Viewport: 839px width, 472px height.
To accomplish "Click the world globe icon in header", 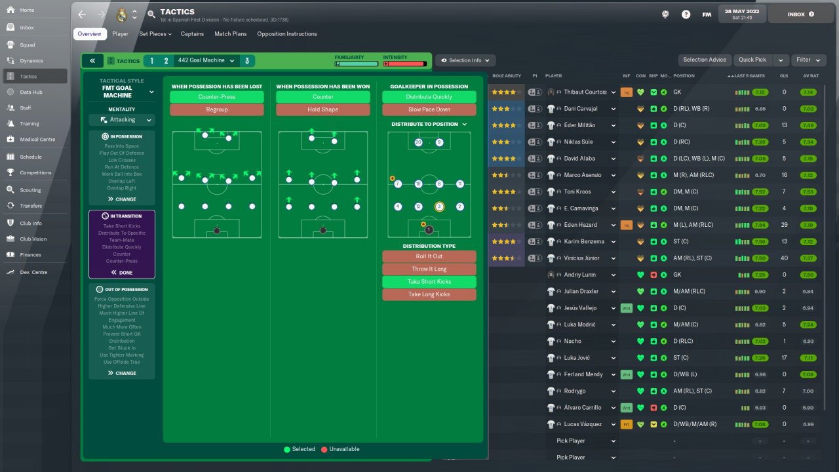I will coord(665,14).
